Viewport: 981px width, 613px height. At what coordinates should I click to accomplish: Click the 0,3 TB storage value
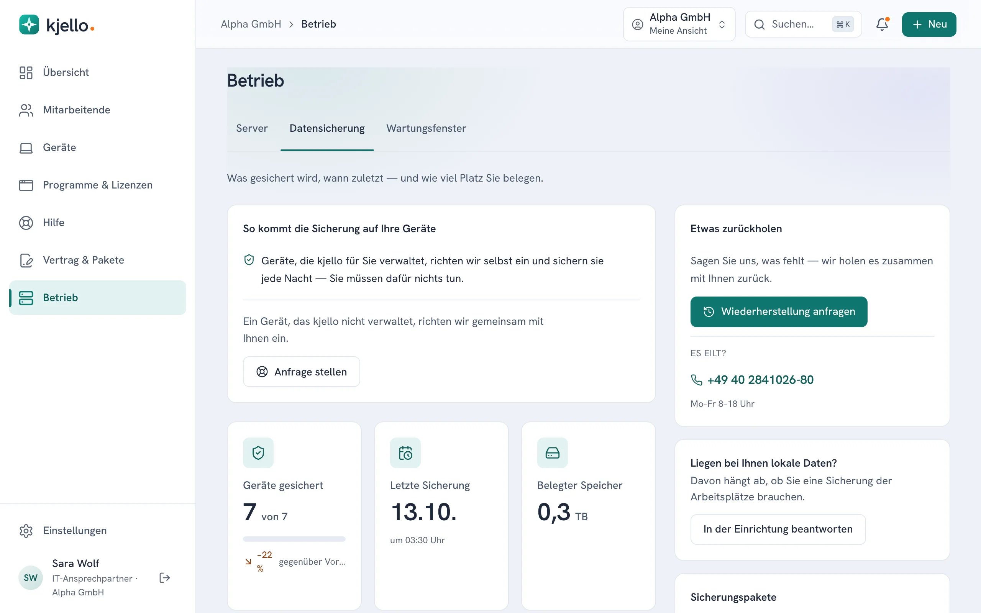(x=562, y=512)
